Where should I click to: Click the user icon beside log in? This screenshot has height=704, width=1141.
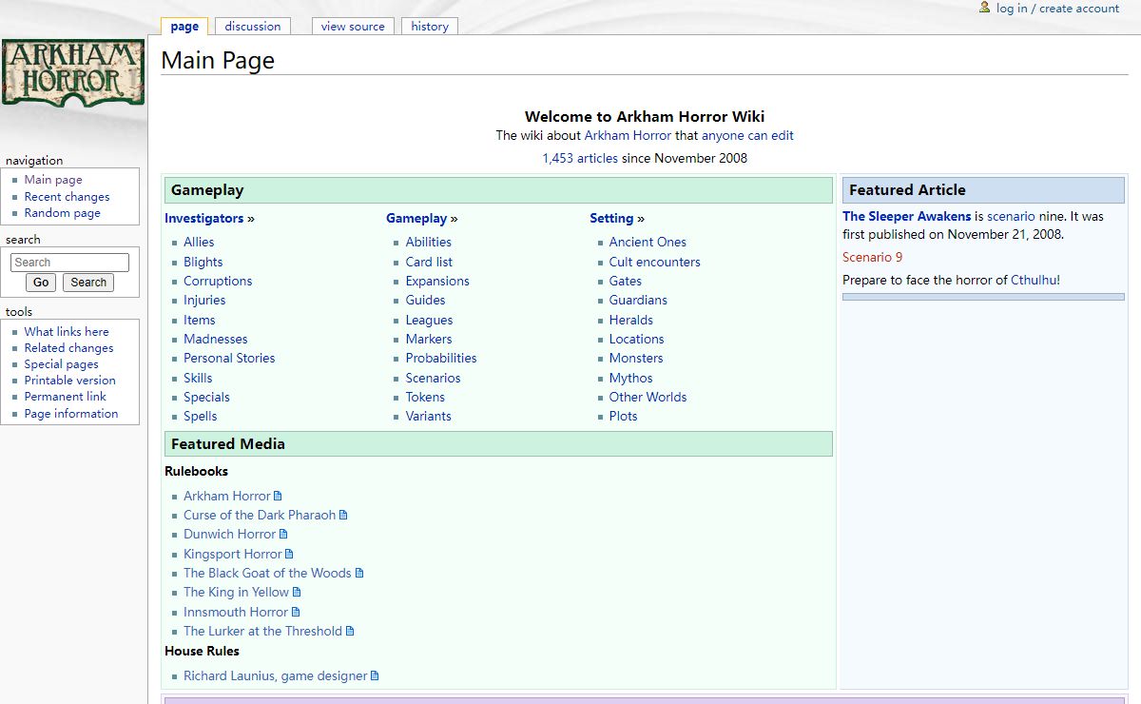(x=985, y=8)
